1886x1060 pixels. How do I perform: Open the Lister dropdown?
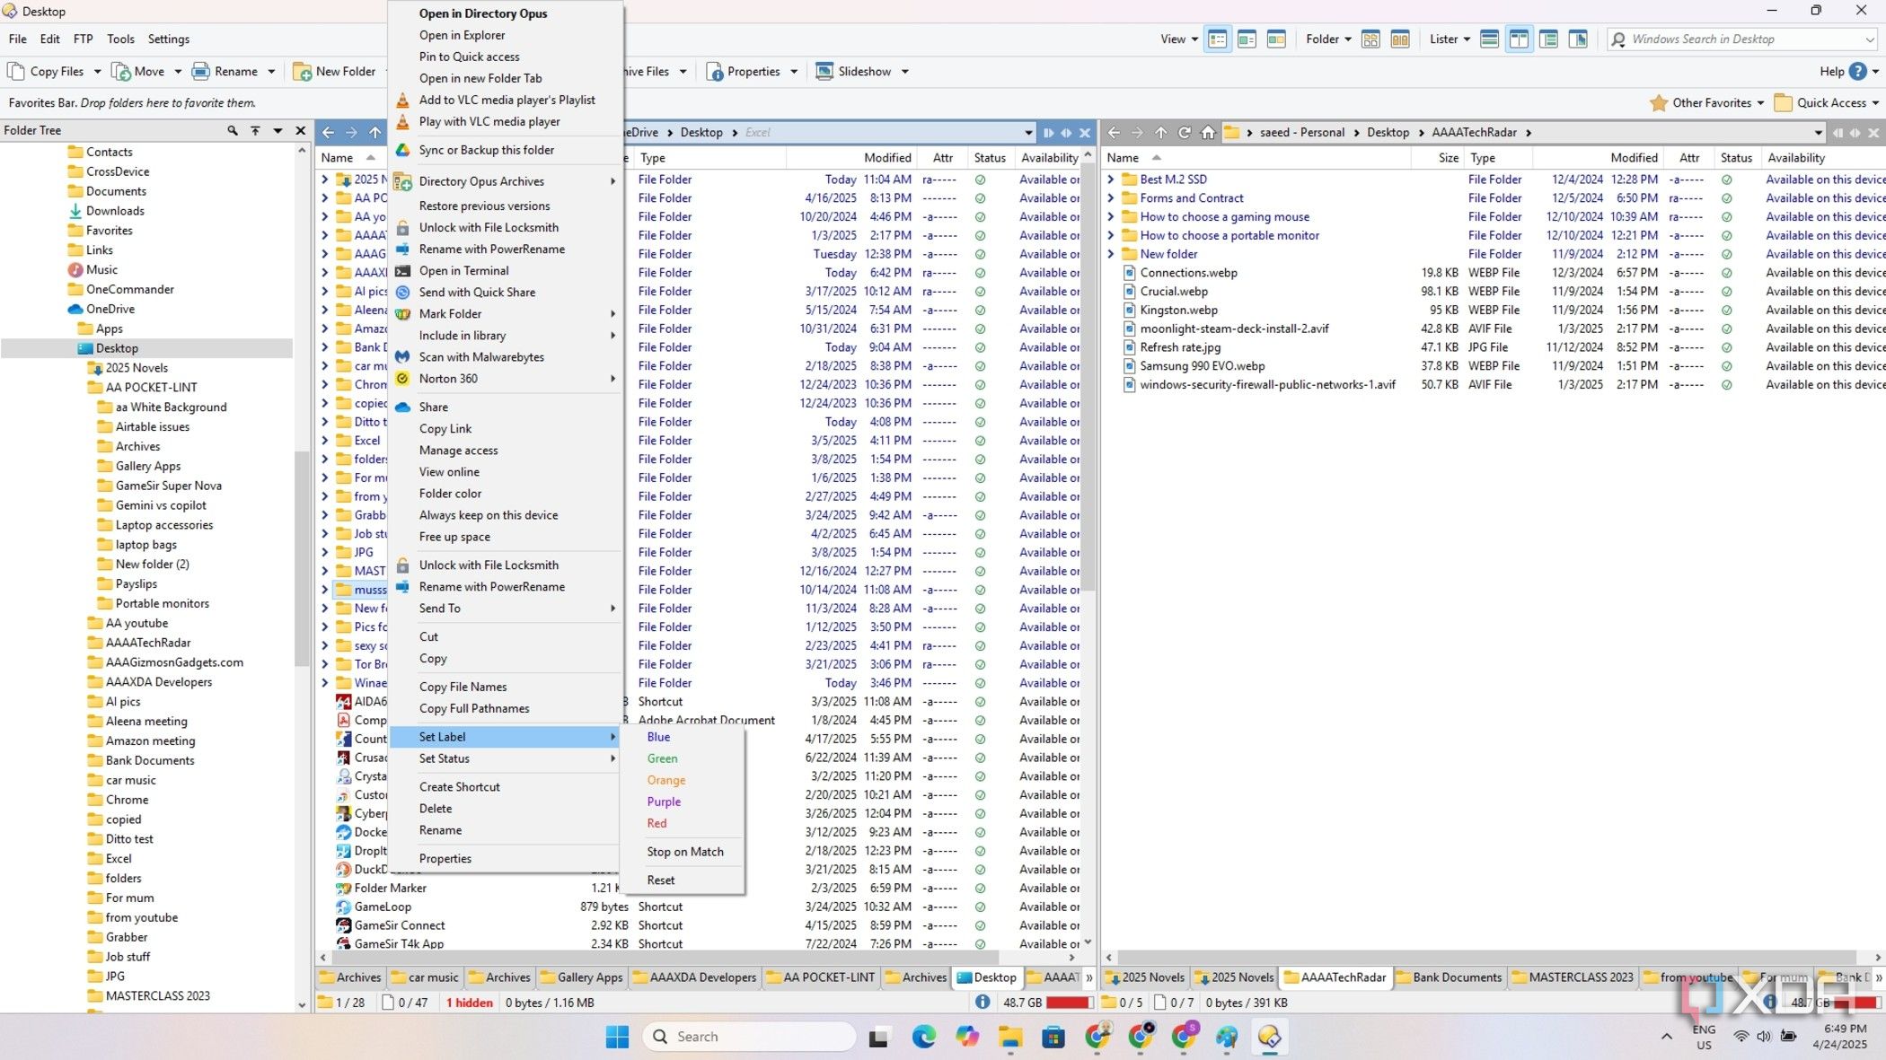1450,39
